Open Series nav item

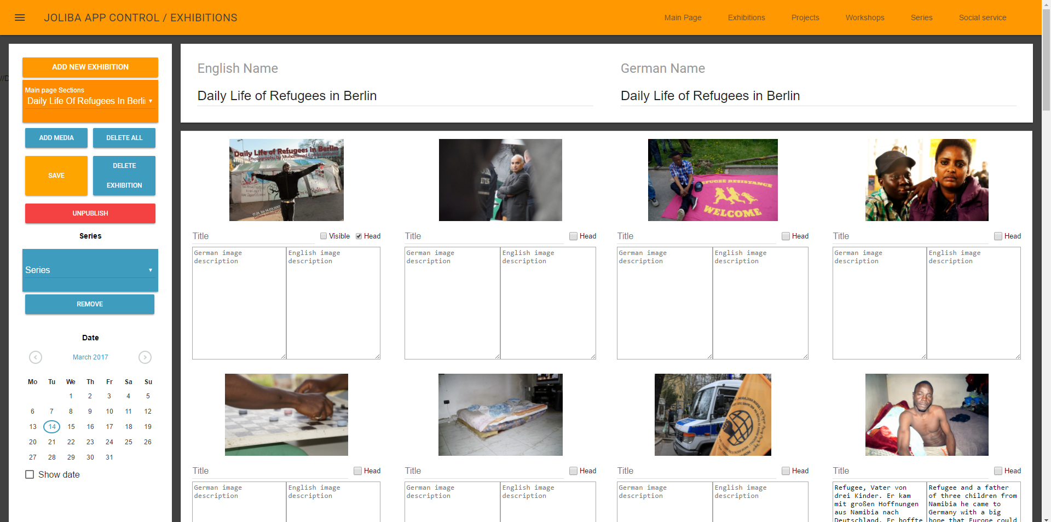click(x=921, y=18)
